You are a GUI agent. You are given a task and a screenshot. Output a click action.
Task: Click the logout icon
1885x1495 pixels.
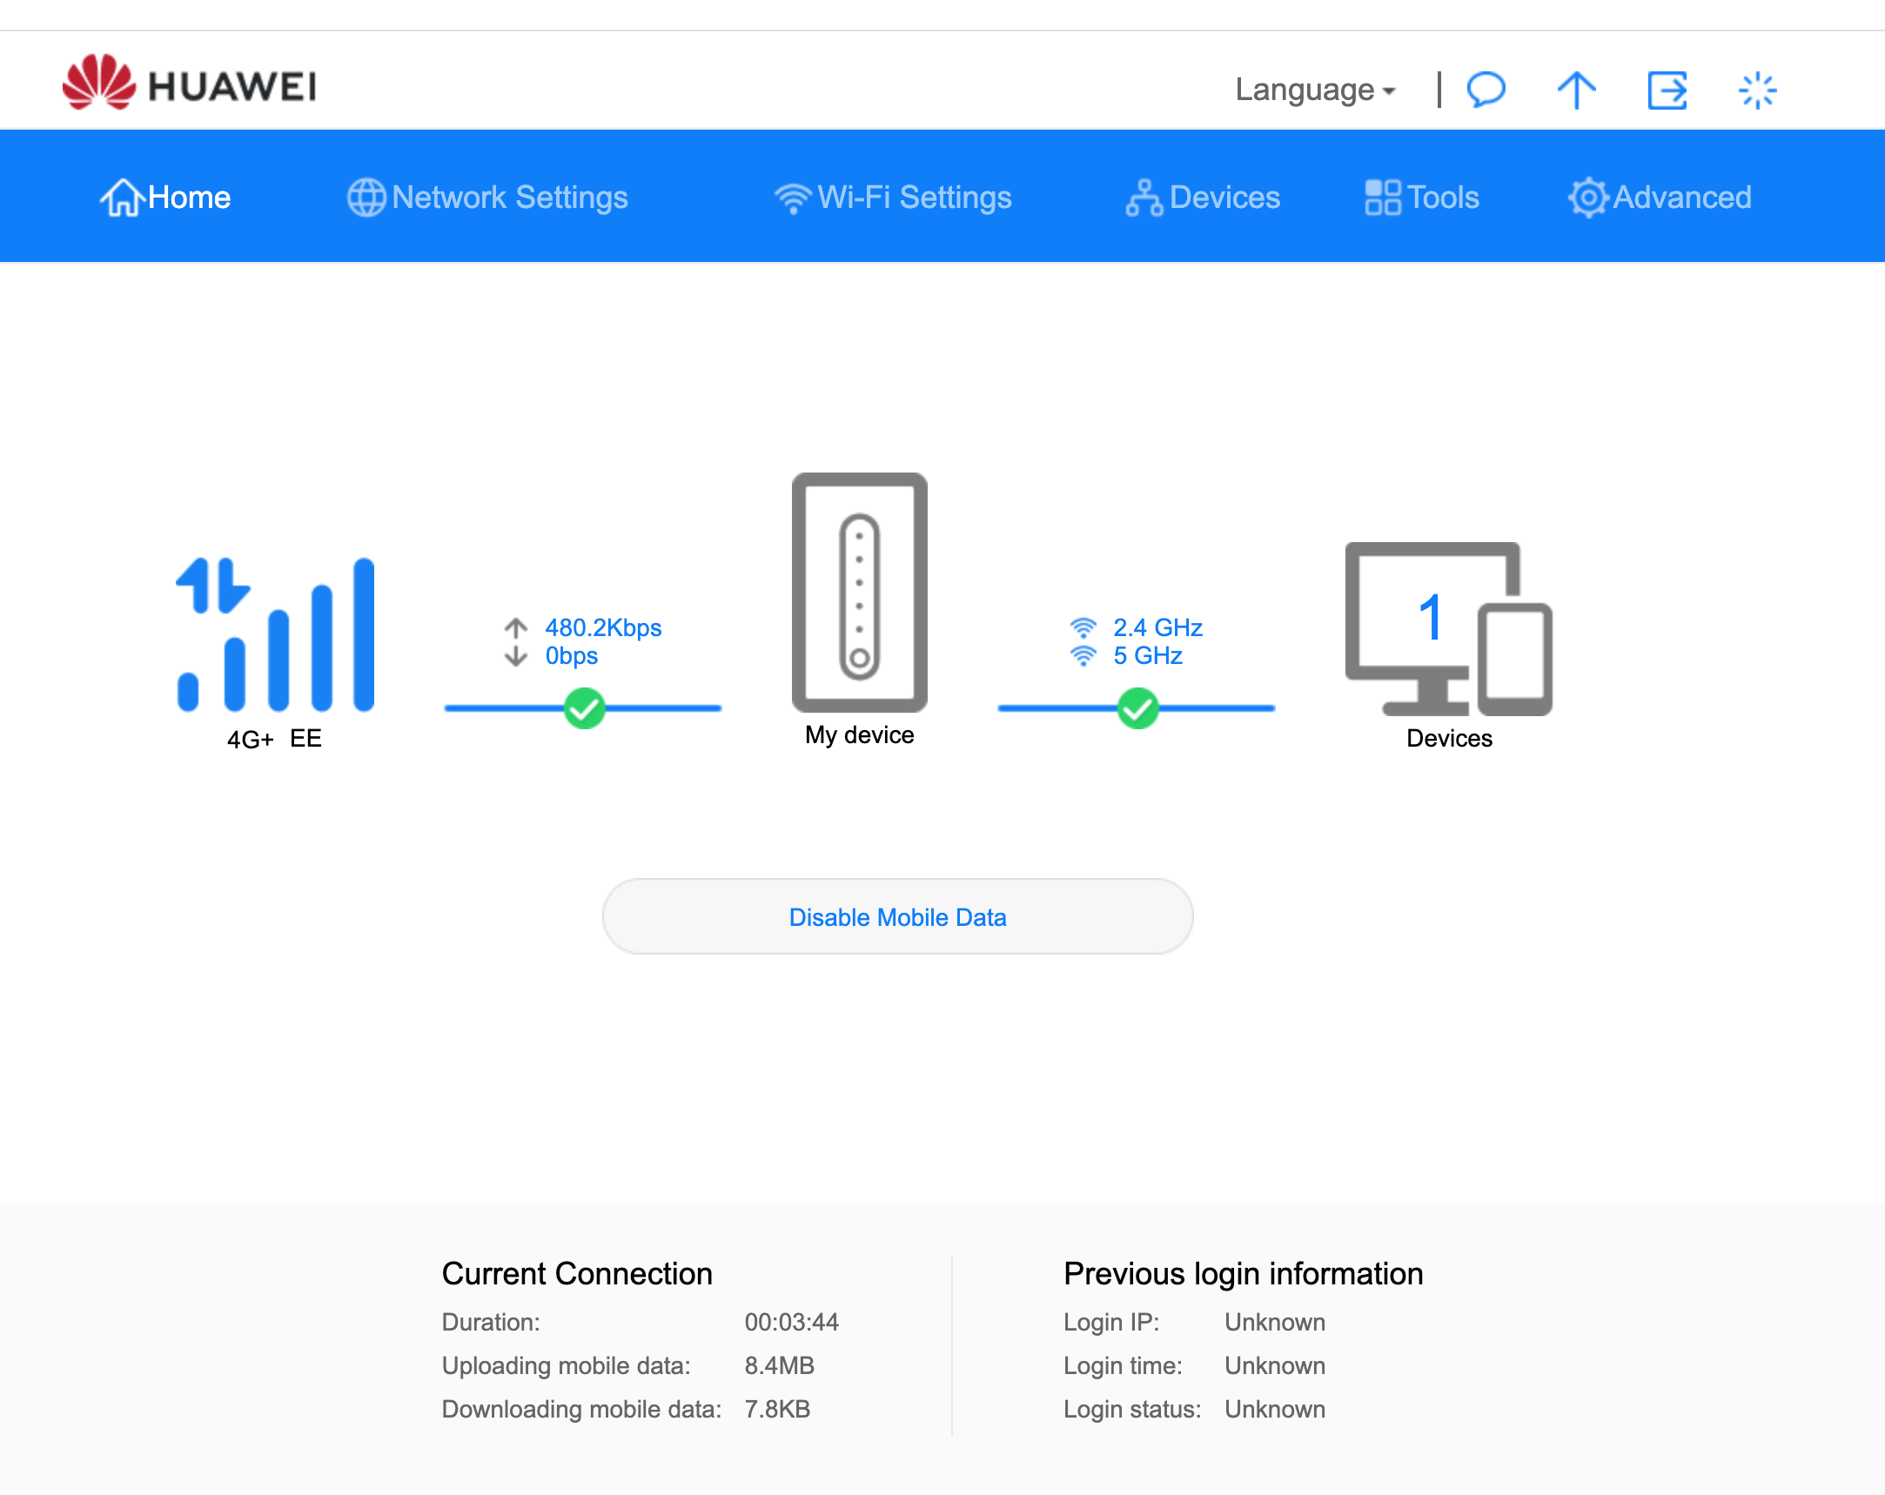coord(1667,90)
